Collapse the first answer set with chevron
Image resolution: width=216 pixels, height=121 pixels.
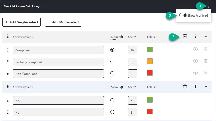(x=206, y=36)
